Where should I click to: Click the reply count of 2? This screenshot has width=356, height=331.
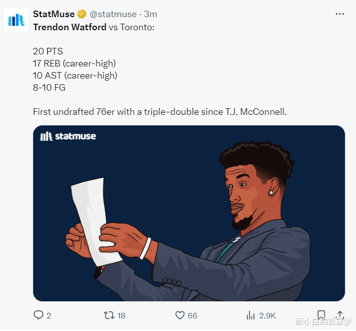[x=49, y=316]
